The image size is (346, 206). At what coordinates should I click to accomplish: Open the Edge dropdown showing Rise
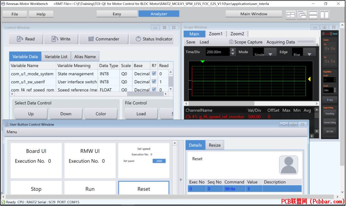(x=304, y=52)
